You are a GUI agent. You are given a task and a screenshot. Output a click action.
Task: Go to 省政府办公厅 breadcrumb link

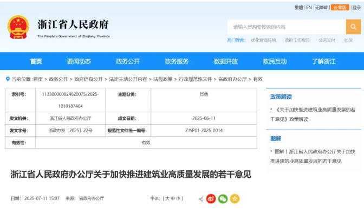232,79
